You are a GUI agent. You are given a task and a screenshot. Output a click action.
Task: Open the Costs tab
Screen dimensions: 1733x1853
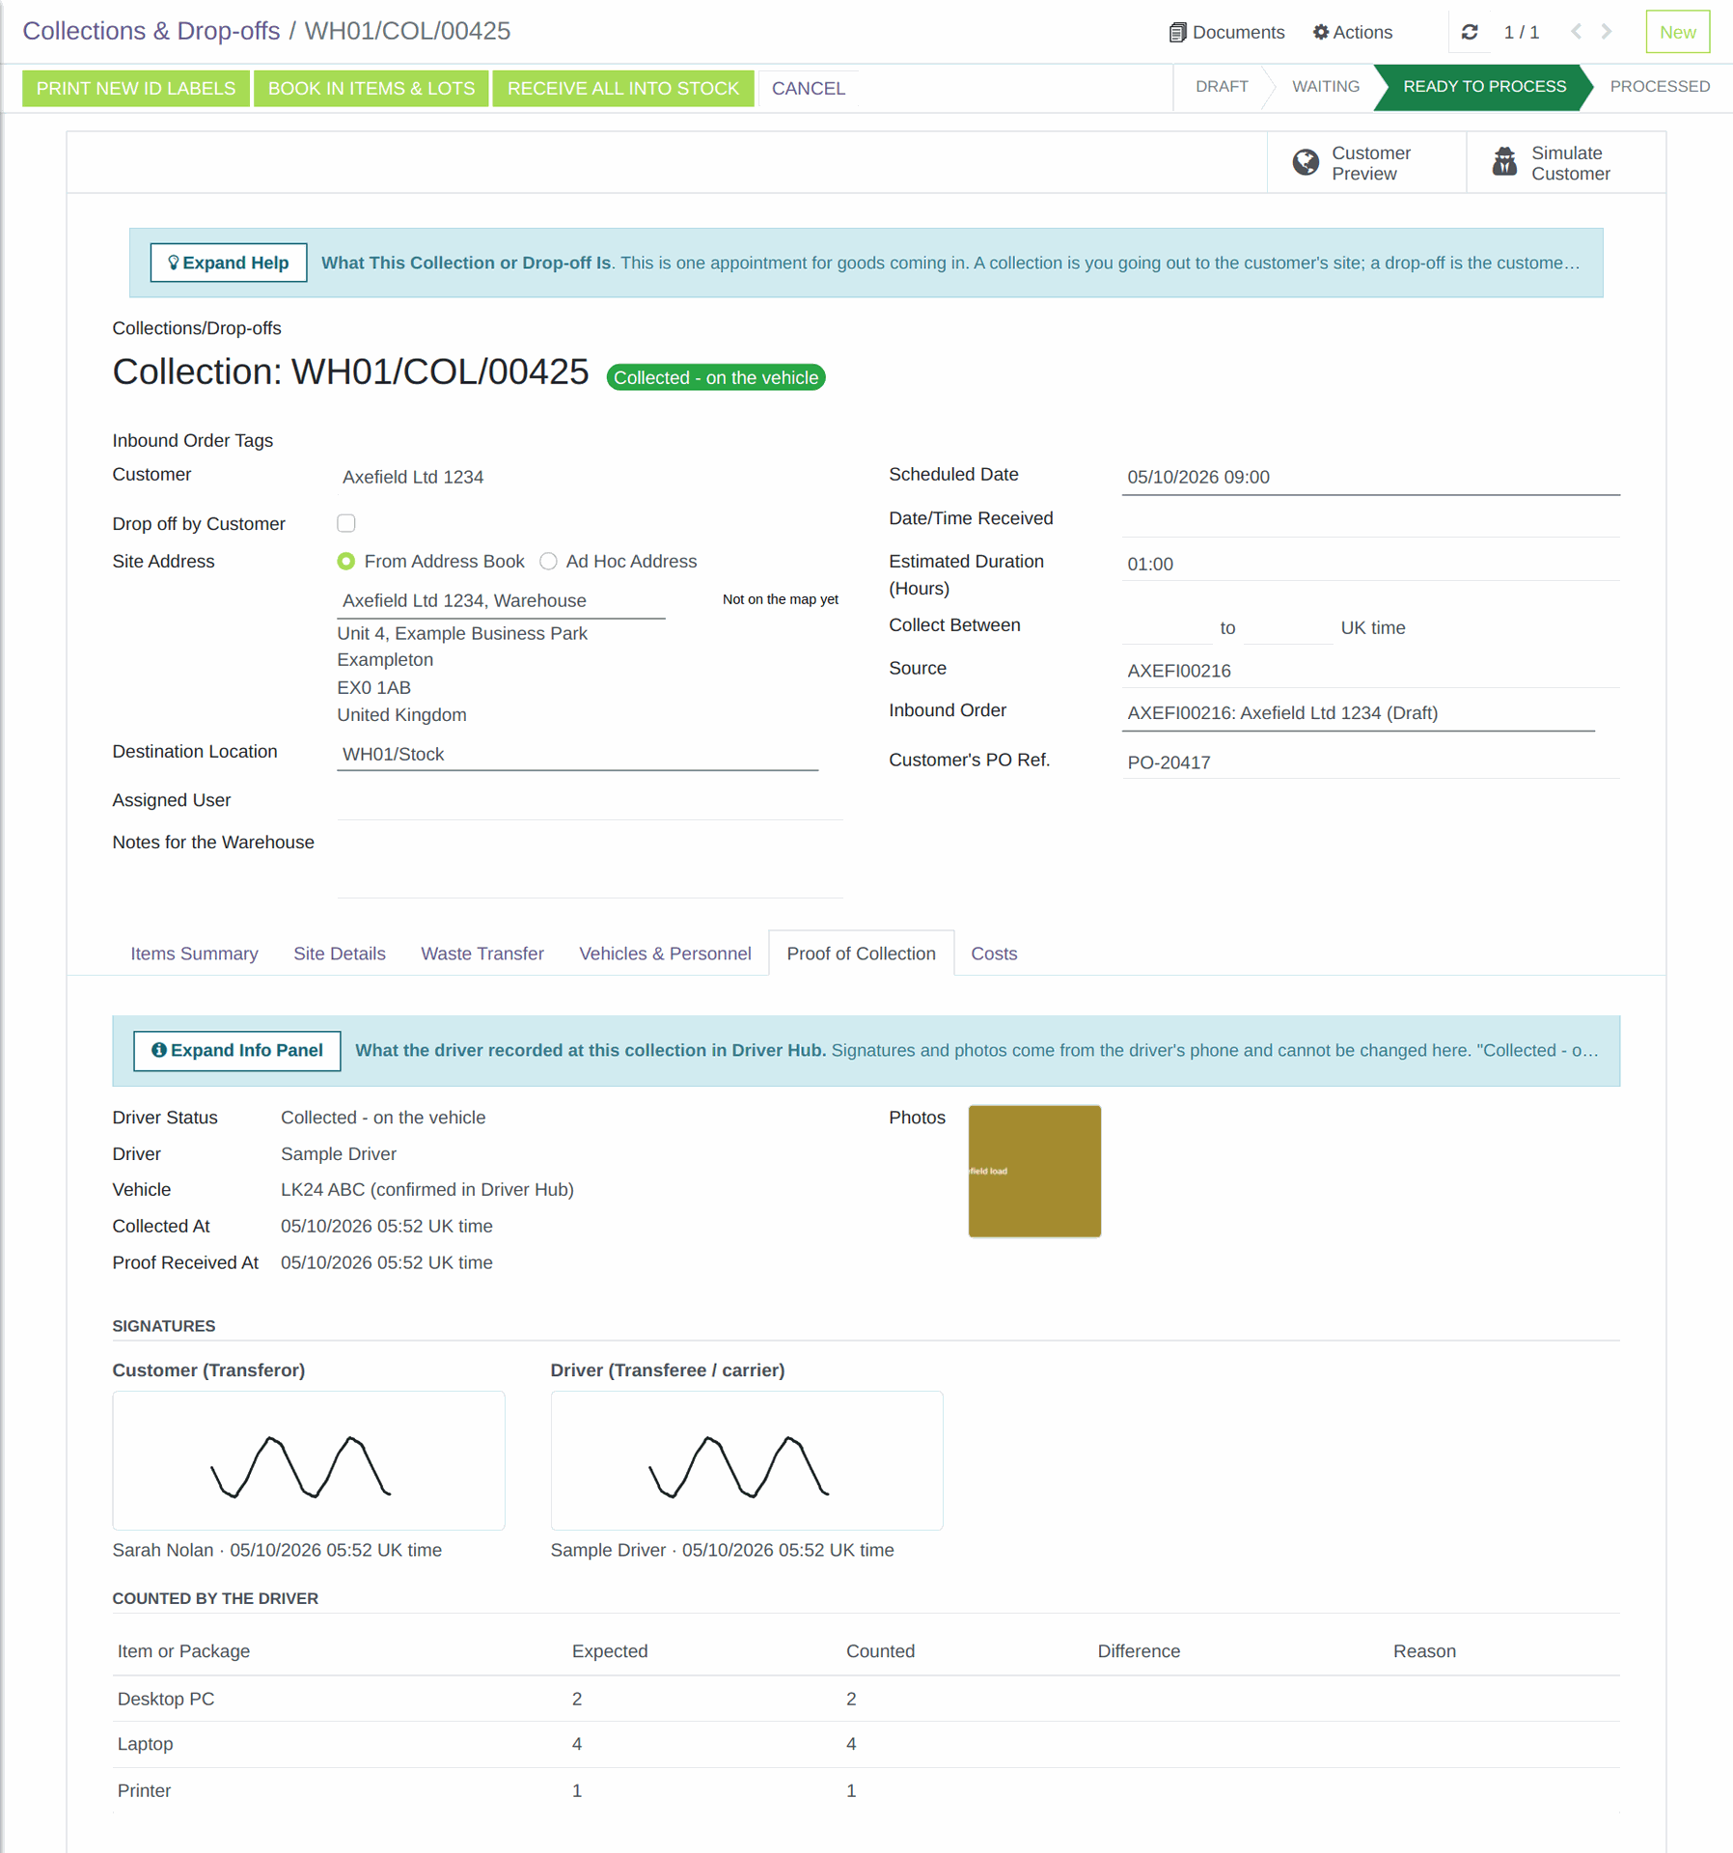click(x=994, y=954)
